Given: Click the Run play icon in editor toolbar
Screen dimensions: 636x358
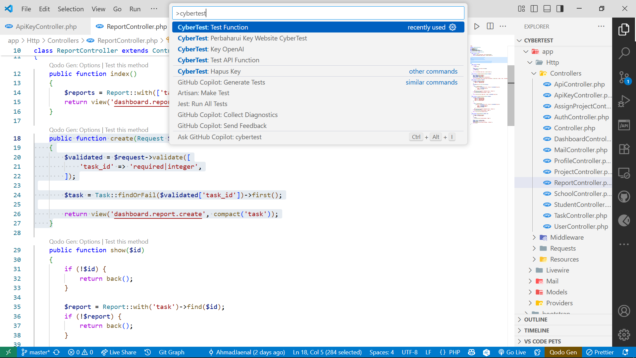Looking at the screenshot, I should [x=477, y=27].
